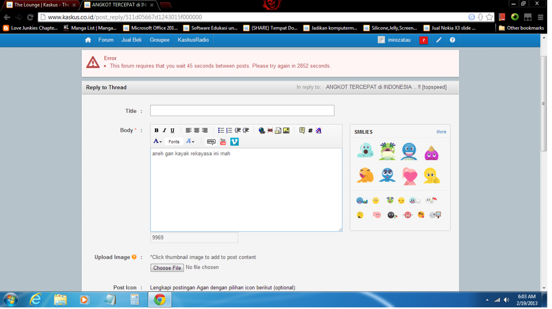Insert a hyperlink using the globe link icon
The width and height of the screenshot is (552, 309).
click(262, 131)
